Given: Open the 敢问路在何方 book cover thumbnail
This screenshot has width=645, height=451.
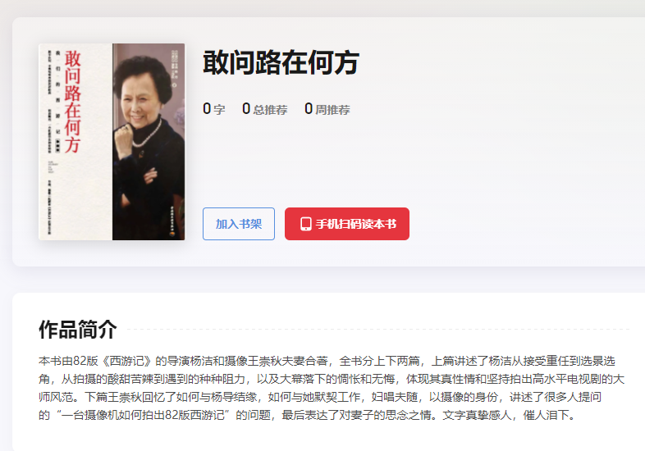Looking at the screenshot, I should 112,142.
